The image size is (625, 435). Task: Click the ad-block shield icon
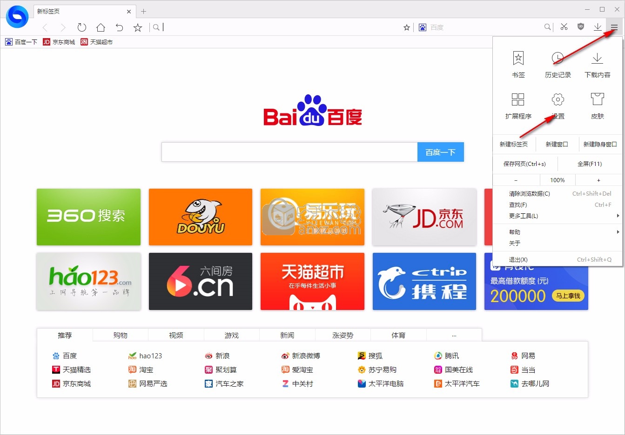click(581, 27)
